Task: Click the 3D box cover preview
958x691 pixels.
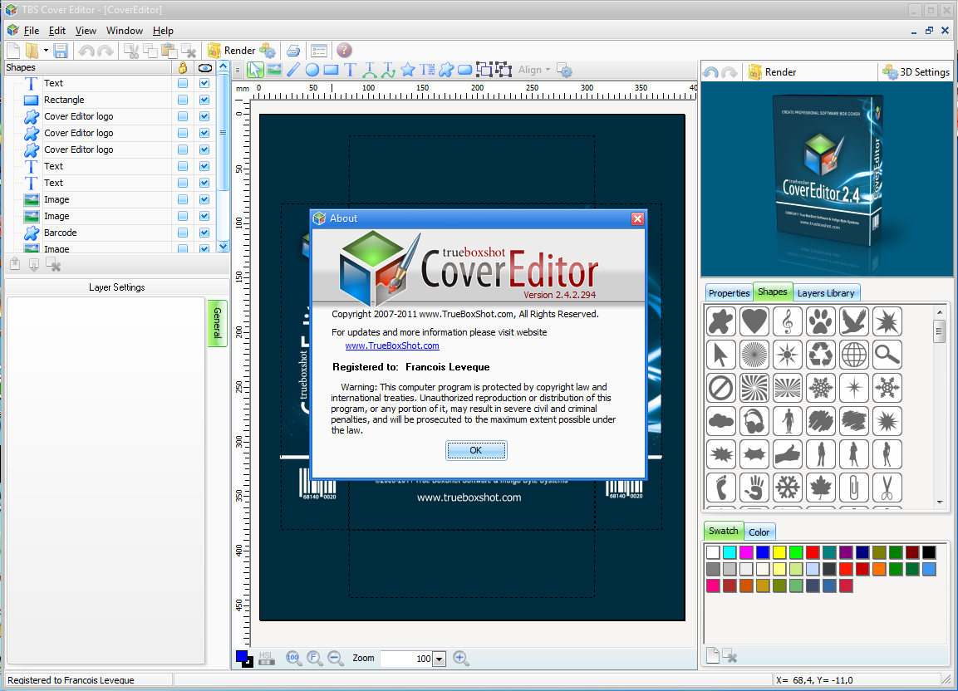Action: pos(828,179)
